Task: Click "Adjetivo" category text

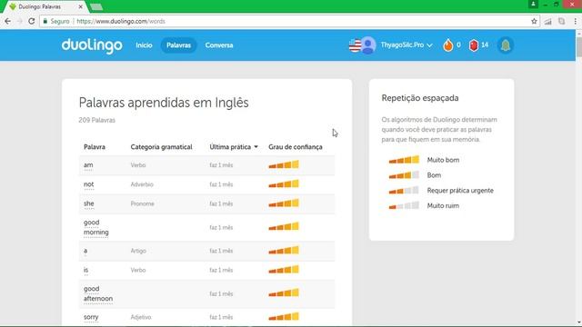Action: 141,317
